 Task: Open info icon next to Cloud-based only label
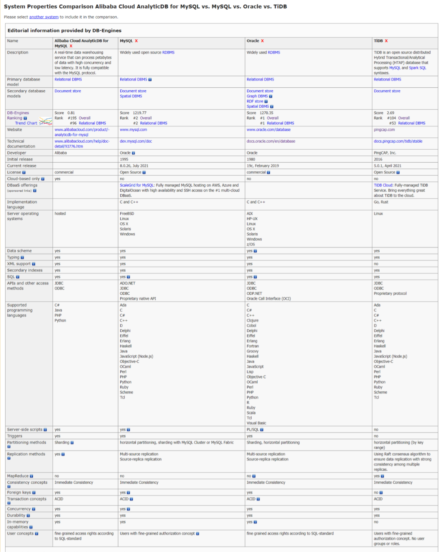[x=43, y=179]
